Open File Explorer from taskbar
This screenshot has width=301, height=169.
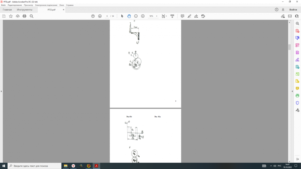tap(66, 166)
